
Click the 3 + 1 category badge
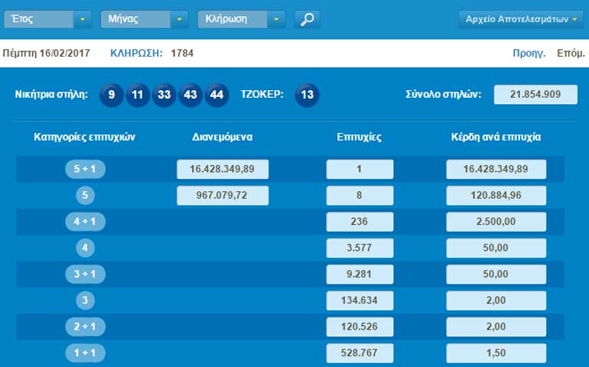tap(85, 274)
